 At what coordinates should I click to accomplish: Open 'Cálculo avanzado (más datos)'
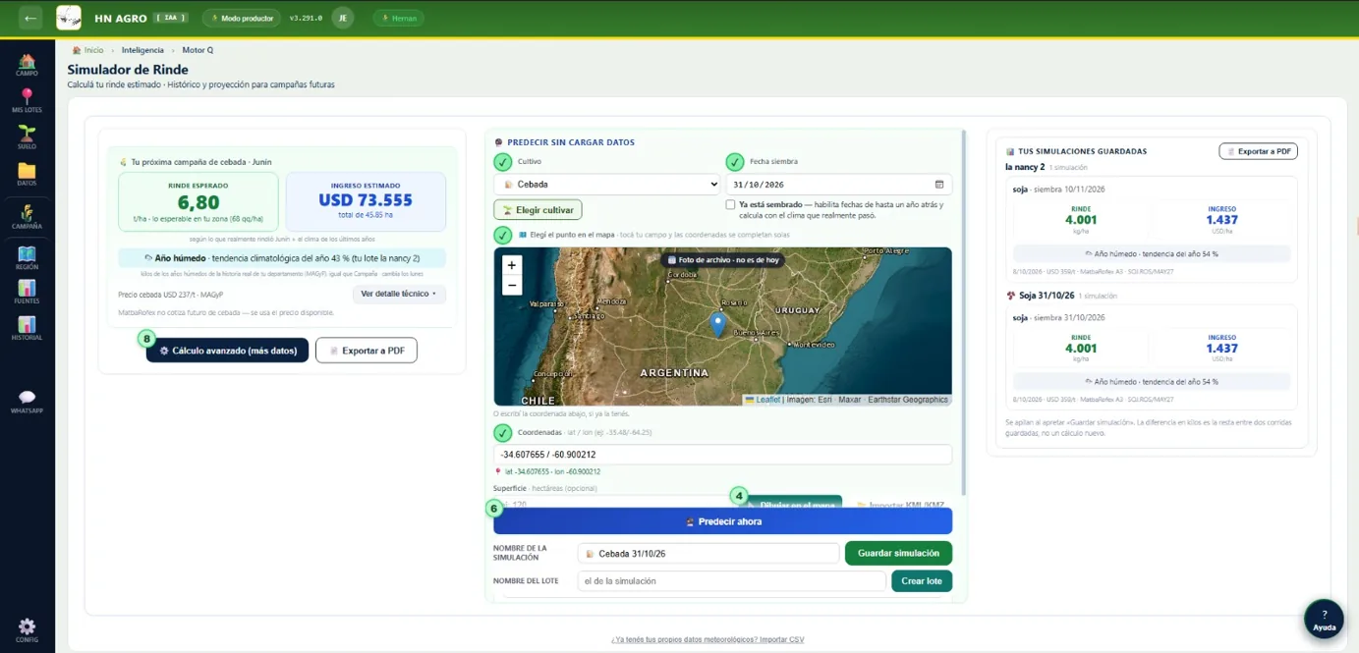tap(228, 351)
